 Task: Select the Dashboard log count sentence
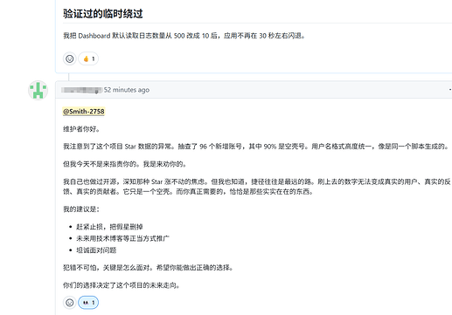click(x=184, y=36)
